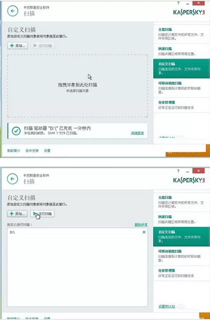Viewport: 210px width, 320px height.
Task: Open the 详细报告 link for the D:\ scan result
Action: click(x=138, y=133)
